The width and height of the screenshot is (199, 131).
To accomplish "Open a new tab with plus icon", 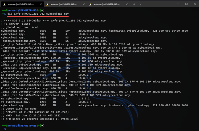I will point(134,4).
